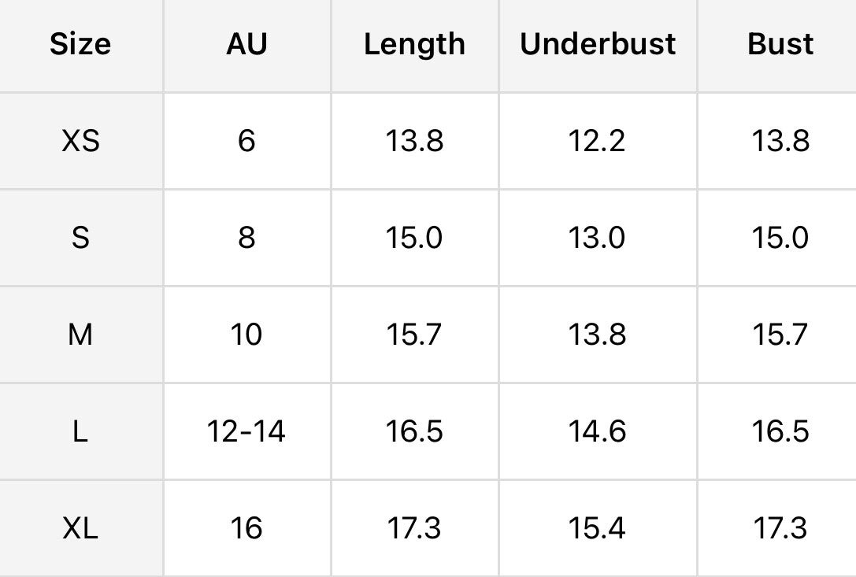This screenshot has height=577, width=856.
Task: Select the XL size row label
Action: 80,528
